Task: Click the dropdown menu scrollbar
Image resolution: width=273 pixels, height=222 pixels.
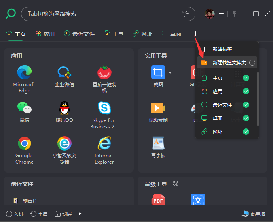Action: (258, 99)
